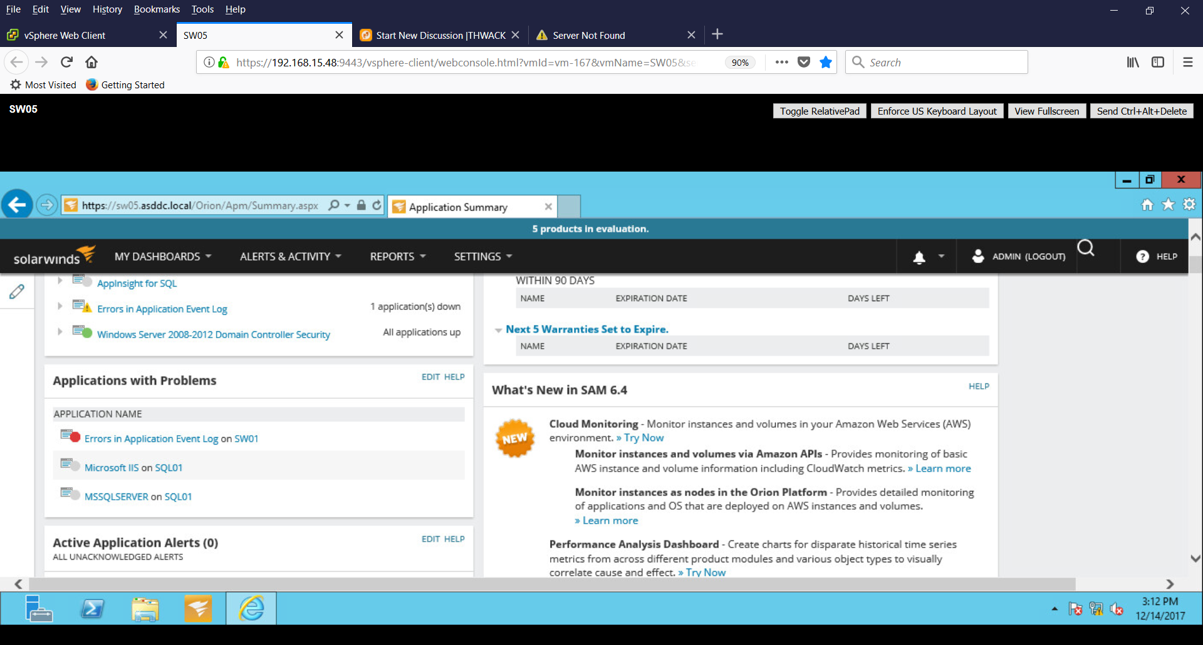Open Microsoft IIS application link

112,468
